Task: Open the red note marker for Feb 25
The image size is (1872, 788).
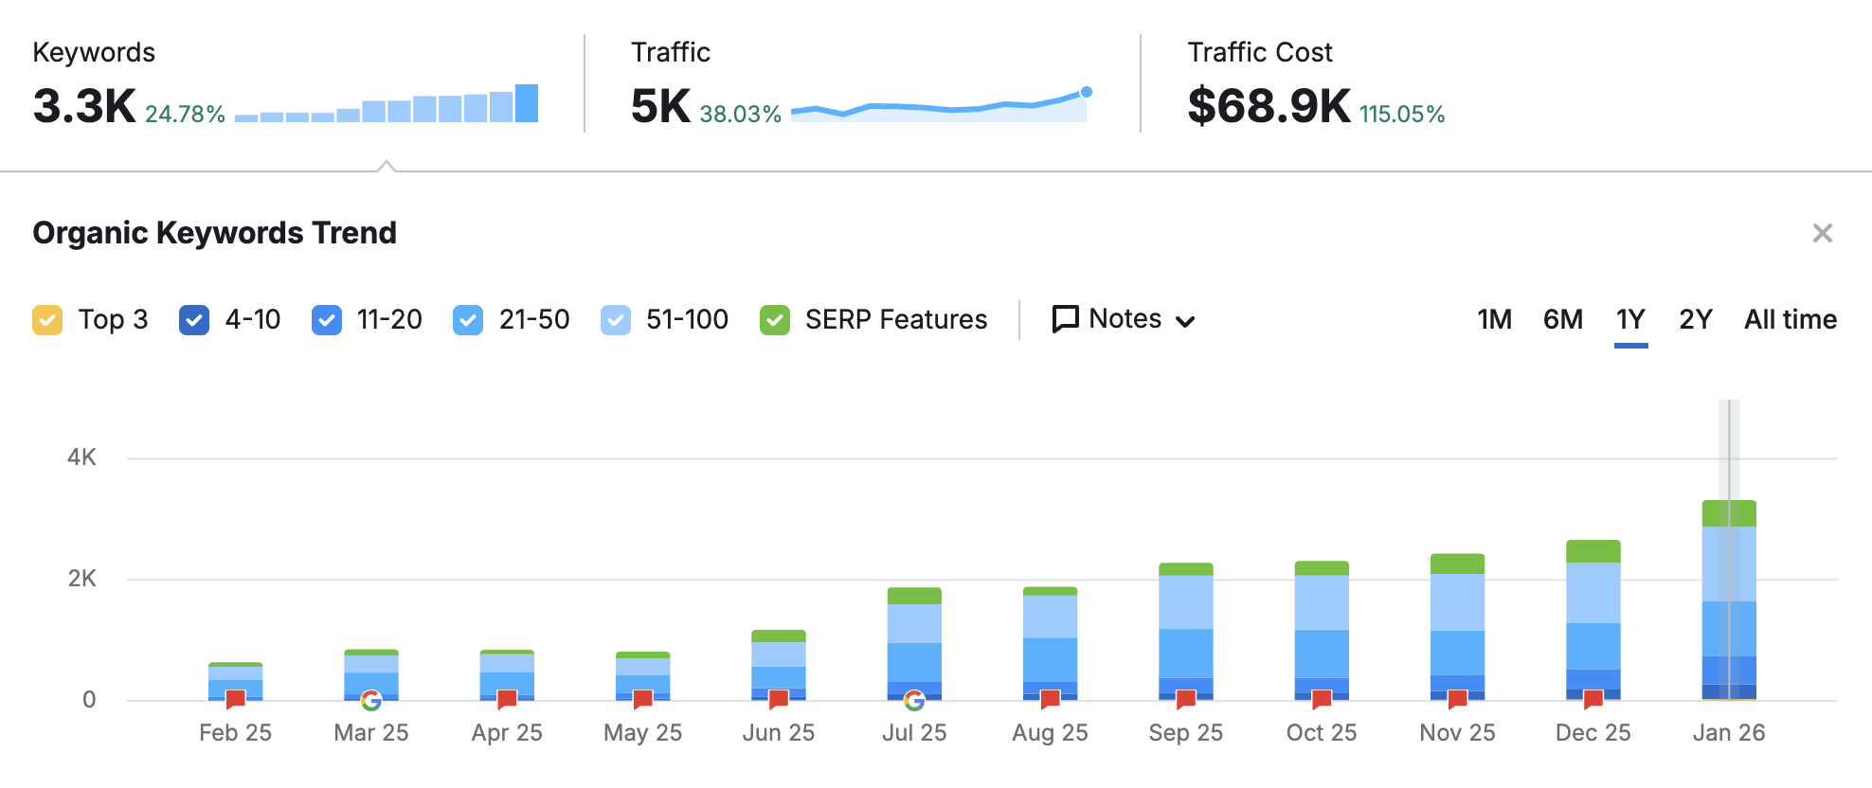Action: (x=236, y=700)
